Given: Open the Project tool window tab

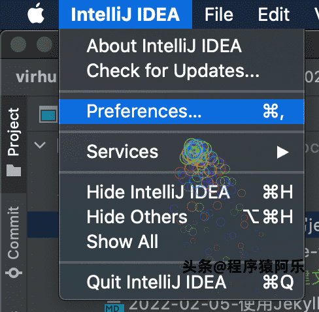Looking at the screenshot, I should [14, 144].
